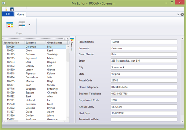186x130 pixels.
Task: Collapse the ribbon using the up chevron
Action: pyautogui.click(x=178, y=14)
